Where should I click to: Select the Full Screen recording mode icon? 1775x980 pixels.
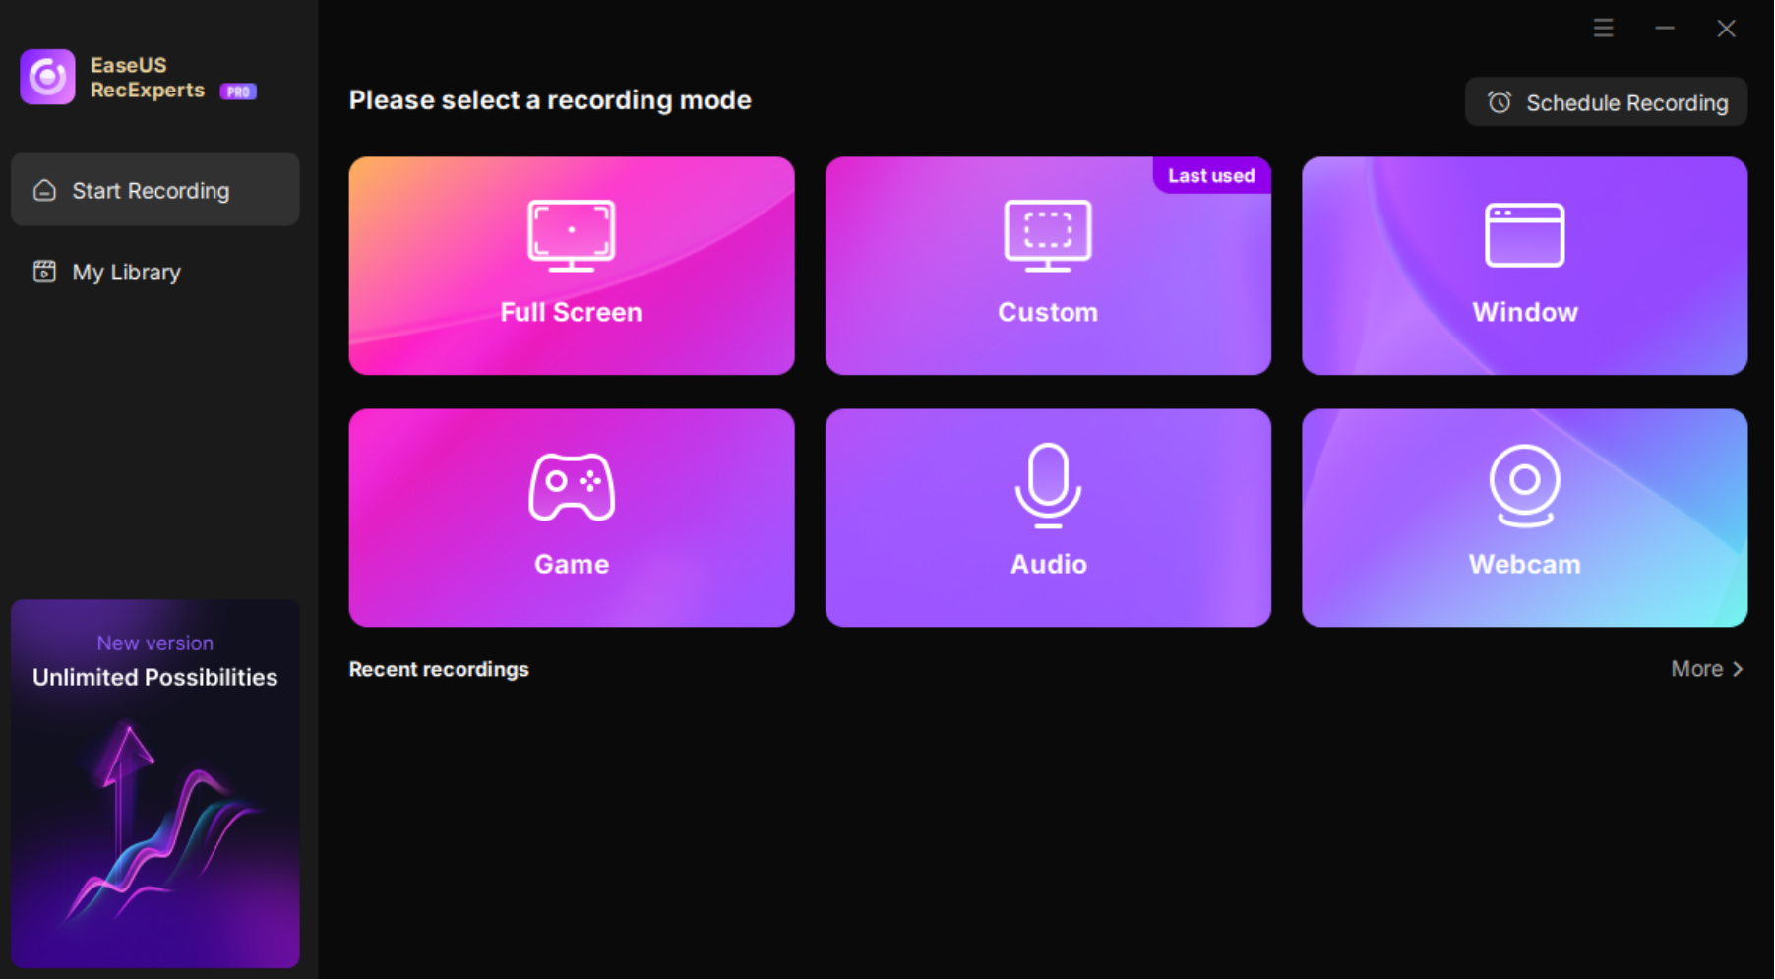point(571,234)
